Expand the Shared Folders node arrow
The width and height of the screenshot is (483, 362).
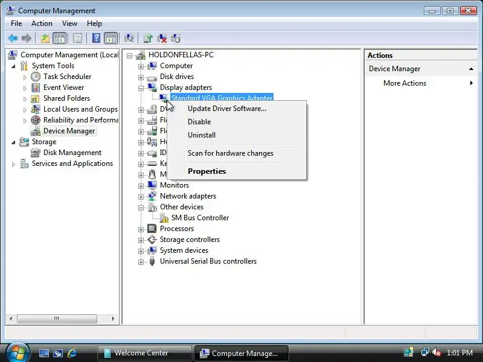(25, 99)
